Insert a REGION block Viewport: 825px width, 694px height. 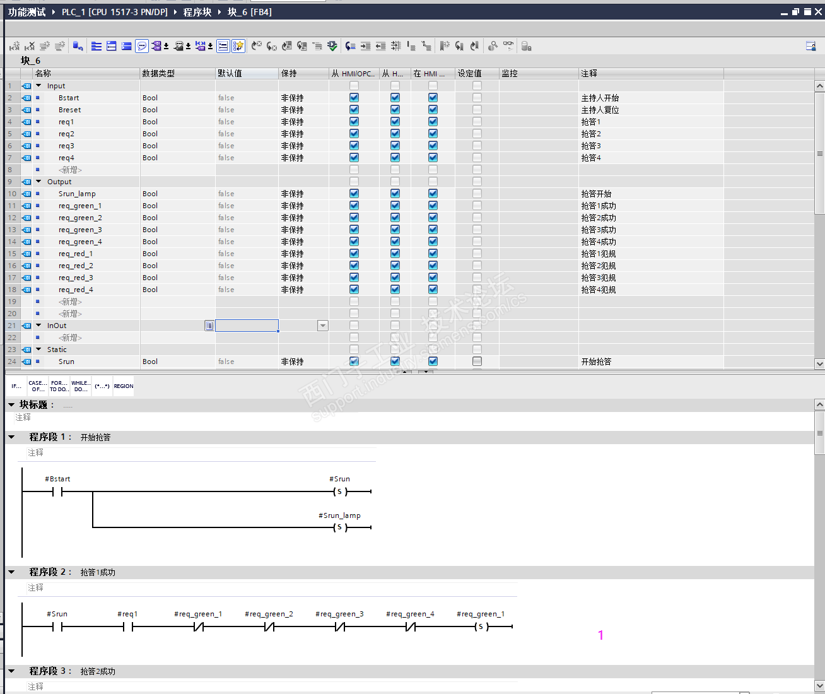[124, 386]
